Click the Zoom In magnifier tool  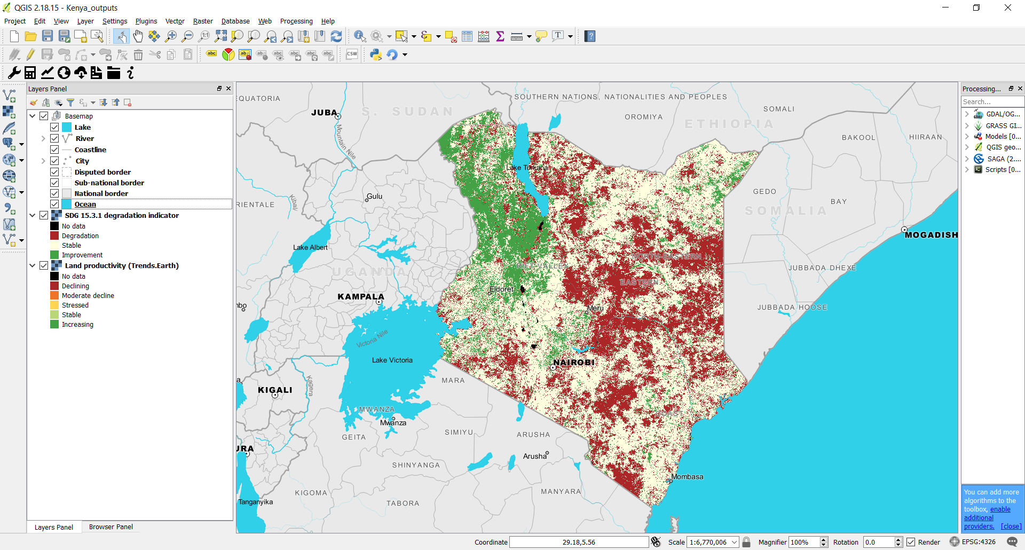click(171, 36)
